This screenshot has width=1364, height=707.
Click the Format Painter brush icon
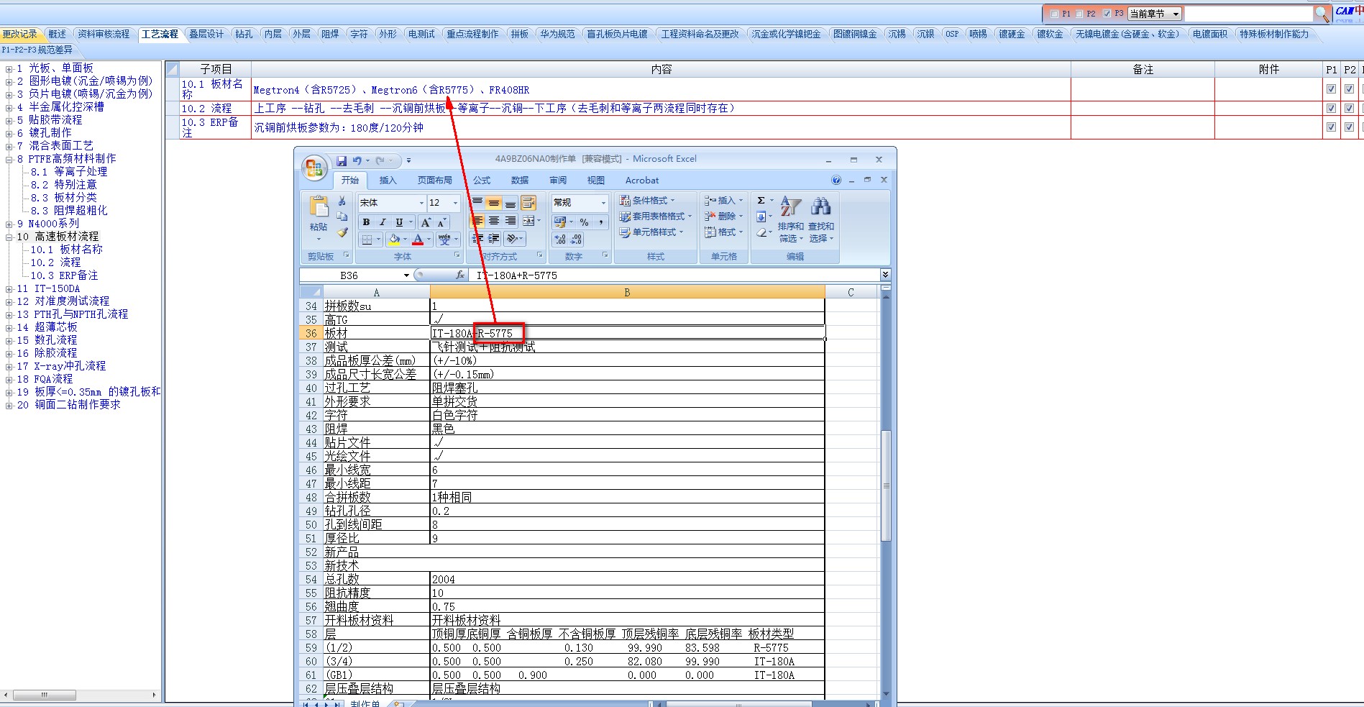point(342,232)
